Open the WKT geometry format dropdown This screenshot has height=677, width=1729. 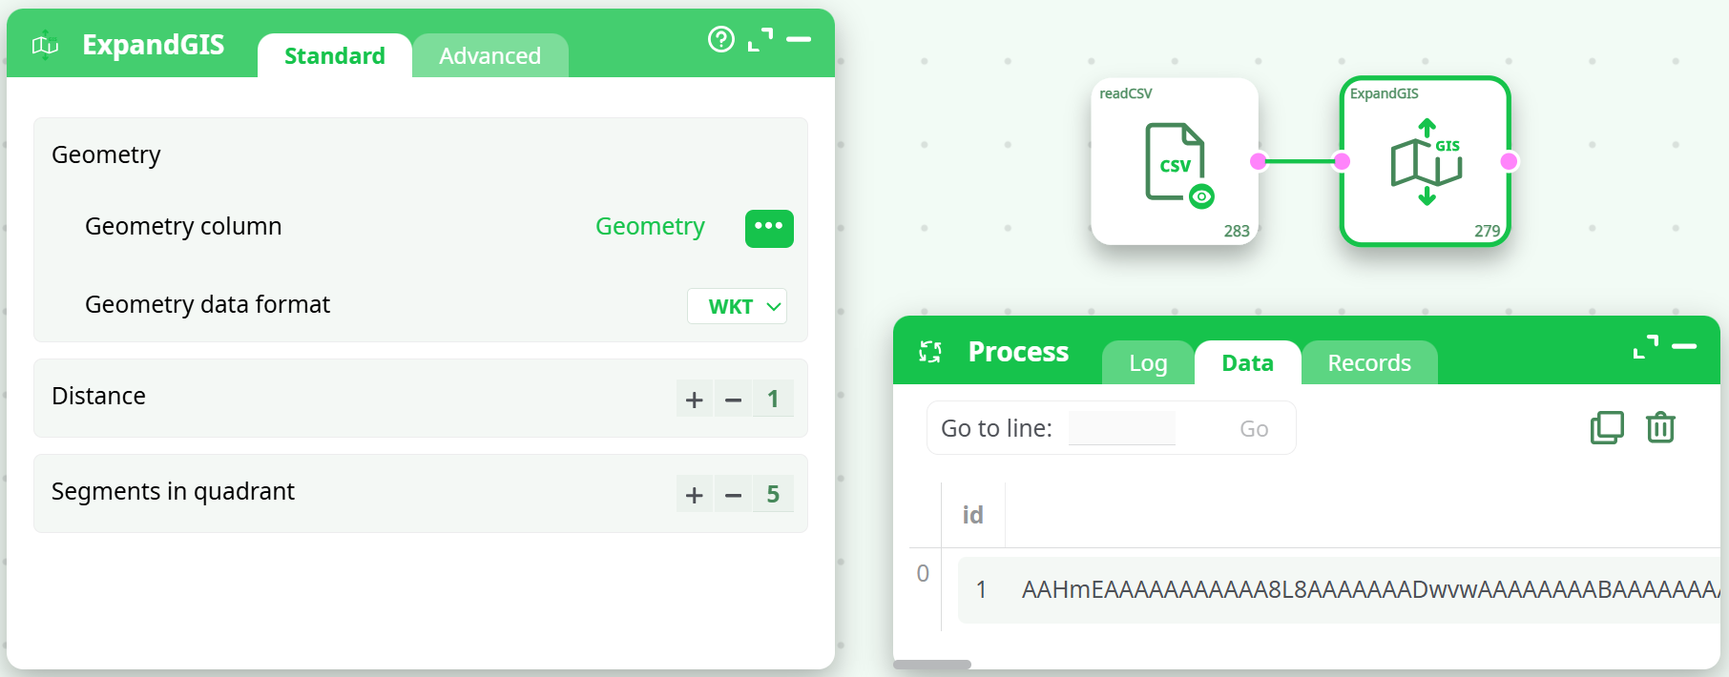click(x=737, y=306)
